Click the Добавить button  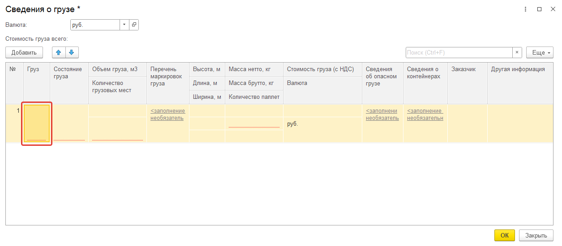[x=24, y=53]
